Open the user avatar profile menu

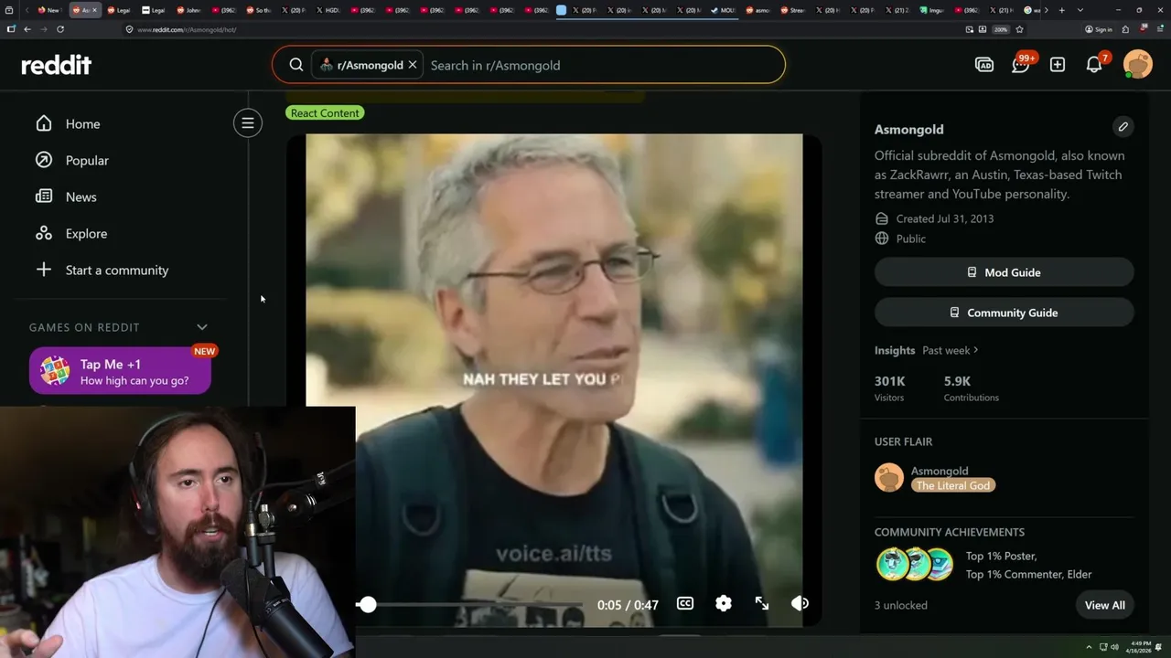(1138, 65)
